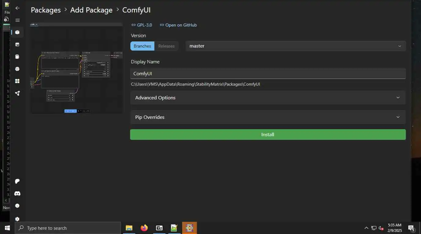This screenshot has height=234, width=421.
Task: Open the network status tray icon
Action: (x=374, y=228)
